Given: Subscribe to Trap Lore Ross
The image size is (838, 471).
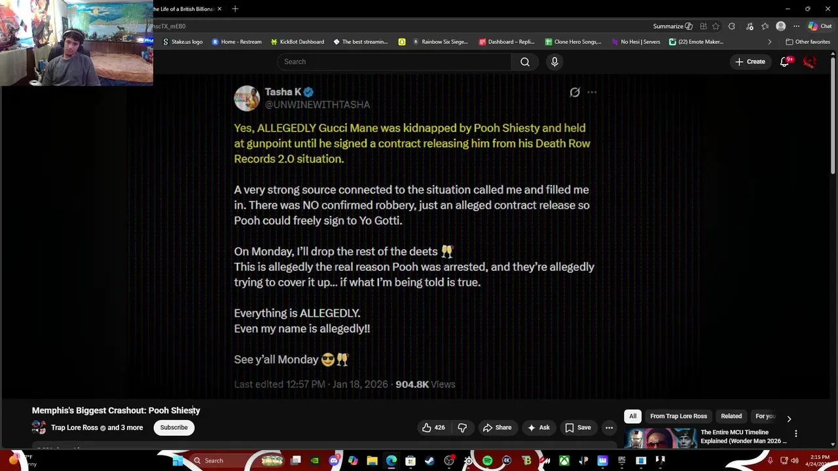Looking at the screenshot, I should tap(174, 427).
